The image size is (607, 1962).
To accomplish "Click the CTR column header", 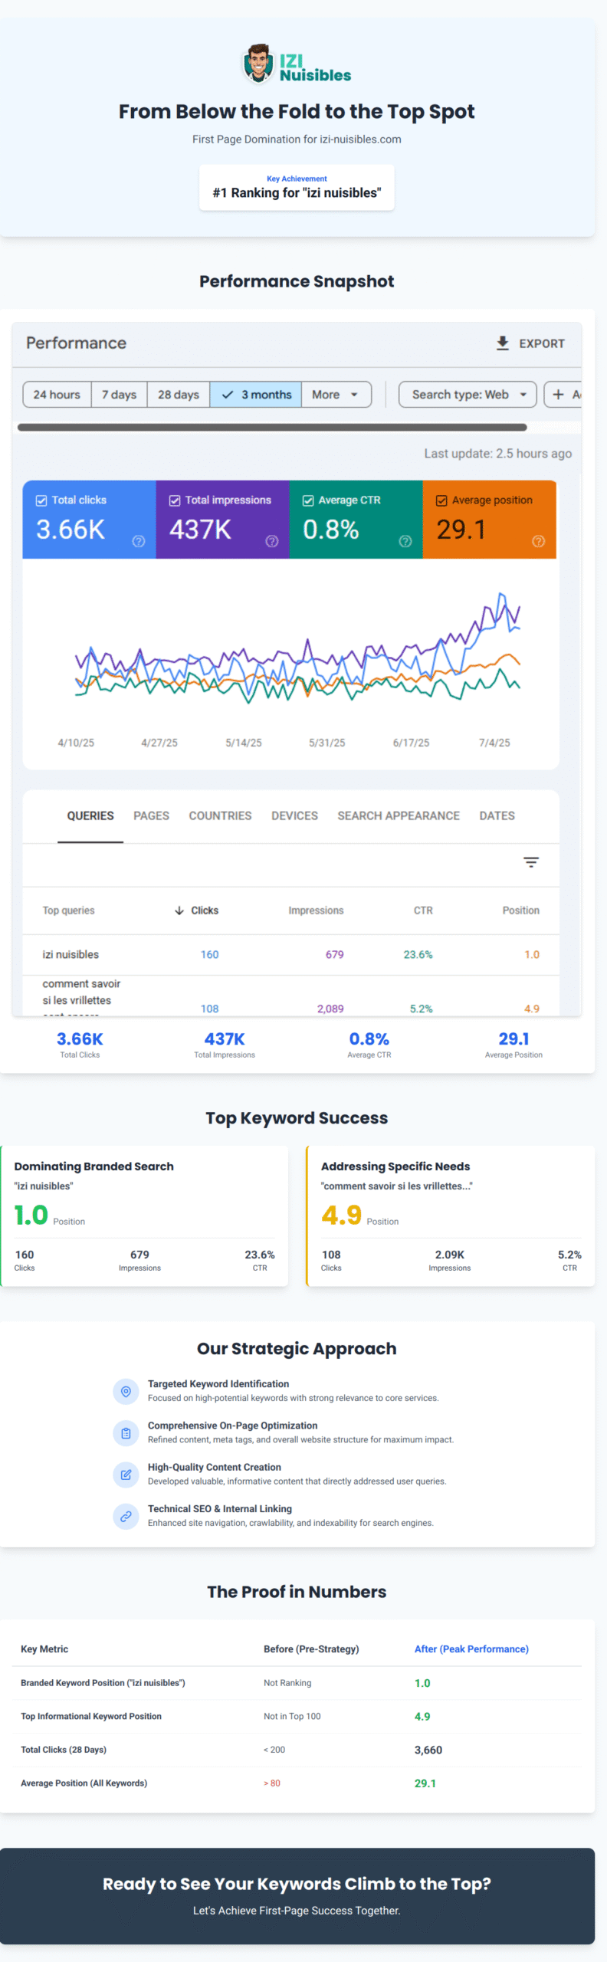I will tap(423, 910).
